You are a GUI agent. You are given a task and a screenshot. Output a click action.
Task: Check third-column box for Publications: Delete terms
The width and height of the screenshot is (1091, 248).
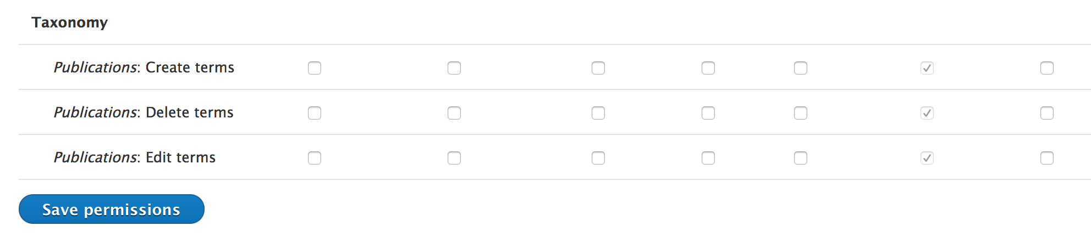[598, 113]
